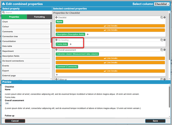Choose Description fields from property list
172x125 pixels.
[11, 56]
